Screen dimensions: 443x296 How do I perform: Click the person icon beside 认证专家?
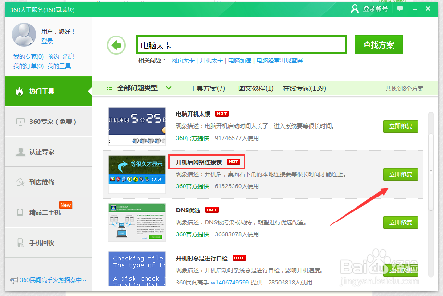click(x=20, y=152)
